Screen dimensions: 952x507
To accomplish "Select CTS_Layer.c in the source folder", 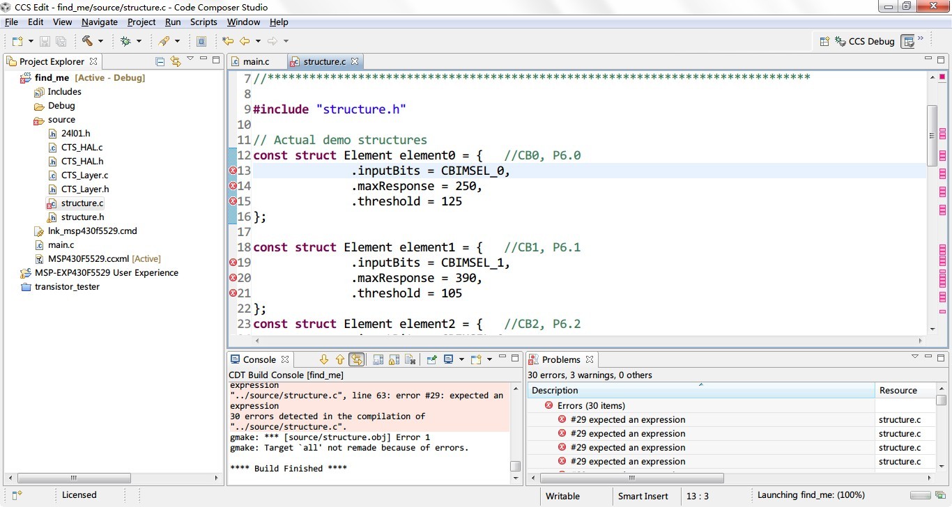I will pos(84,175).
